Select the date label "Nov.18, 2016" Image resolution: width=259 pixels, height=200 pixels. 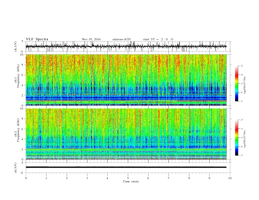[91, 39]
